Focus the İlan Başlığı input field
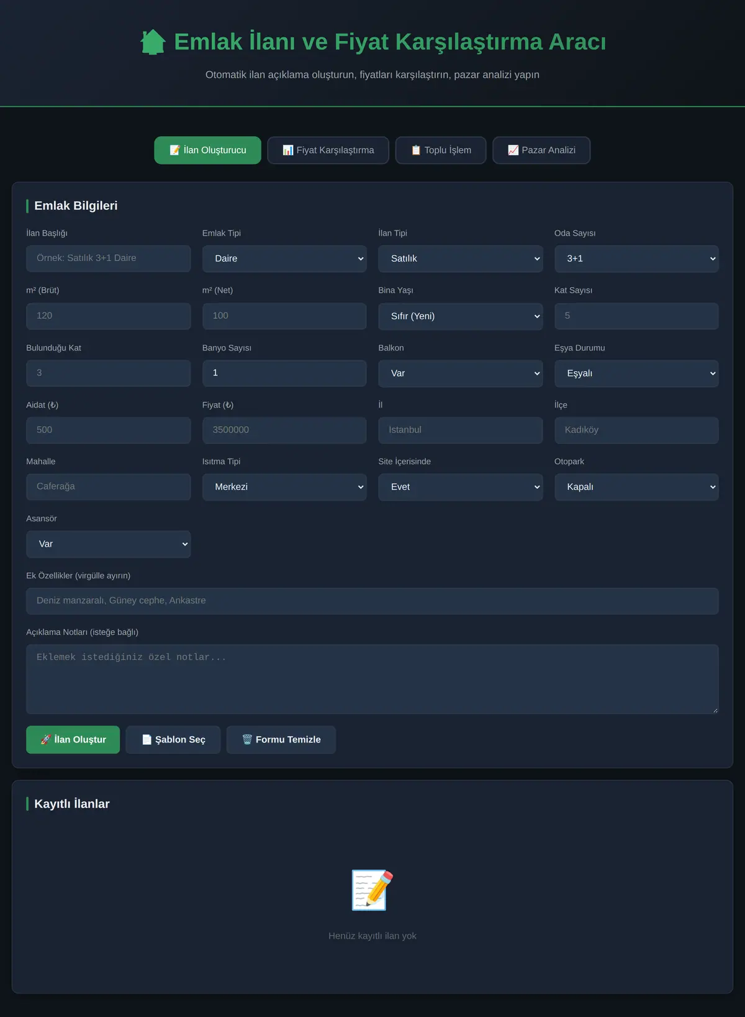This screenshot has width=745, height=1017. point(108,258)
